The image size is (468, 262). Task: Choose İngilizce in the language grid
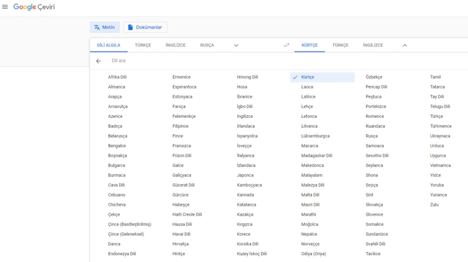tap(245, 116)
